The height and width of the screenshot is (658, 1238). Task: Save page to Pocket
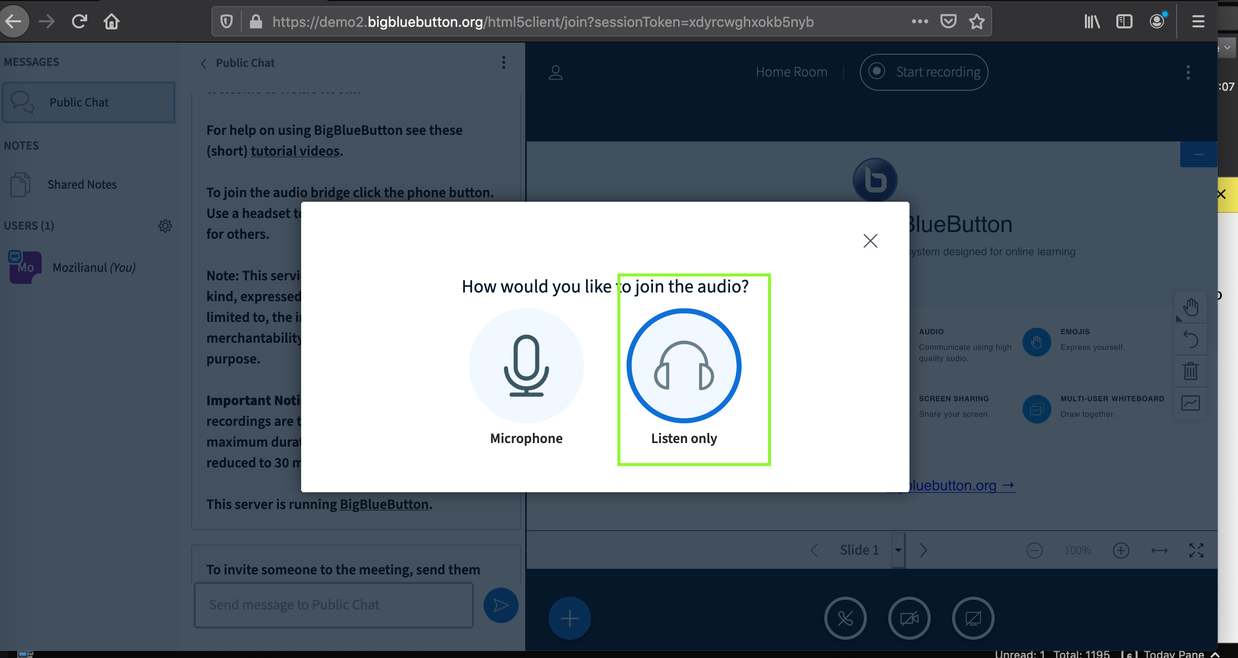click(948, 22)
